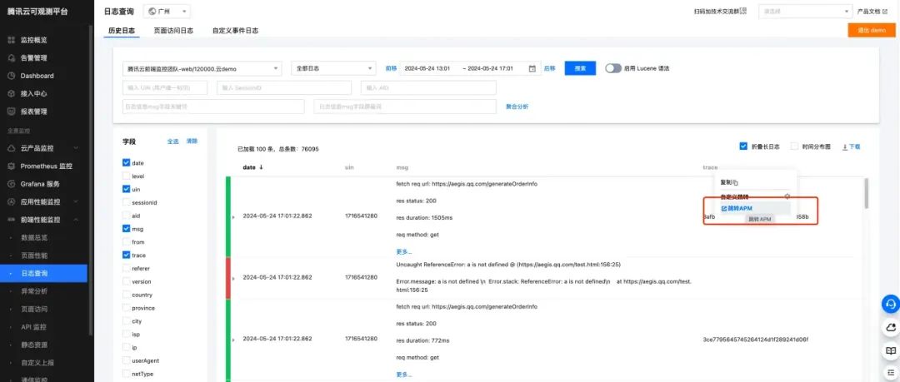The width and height of the screenshot is (900, 382).
Task: Check the referer field checkbox
Action: coord(127,269)
